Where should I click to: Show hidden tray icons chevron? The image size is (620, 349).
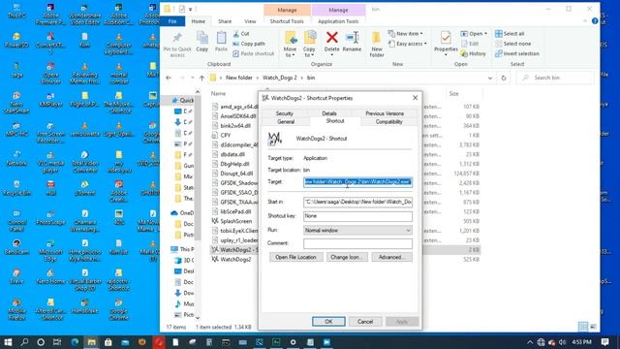click(x=530, y=342)
